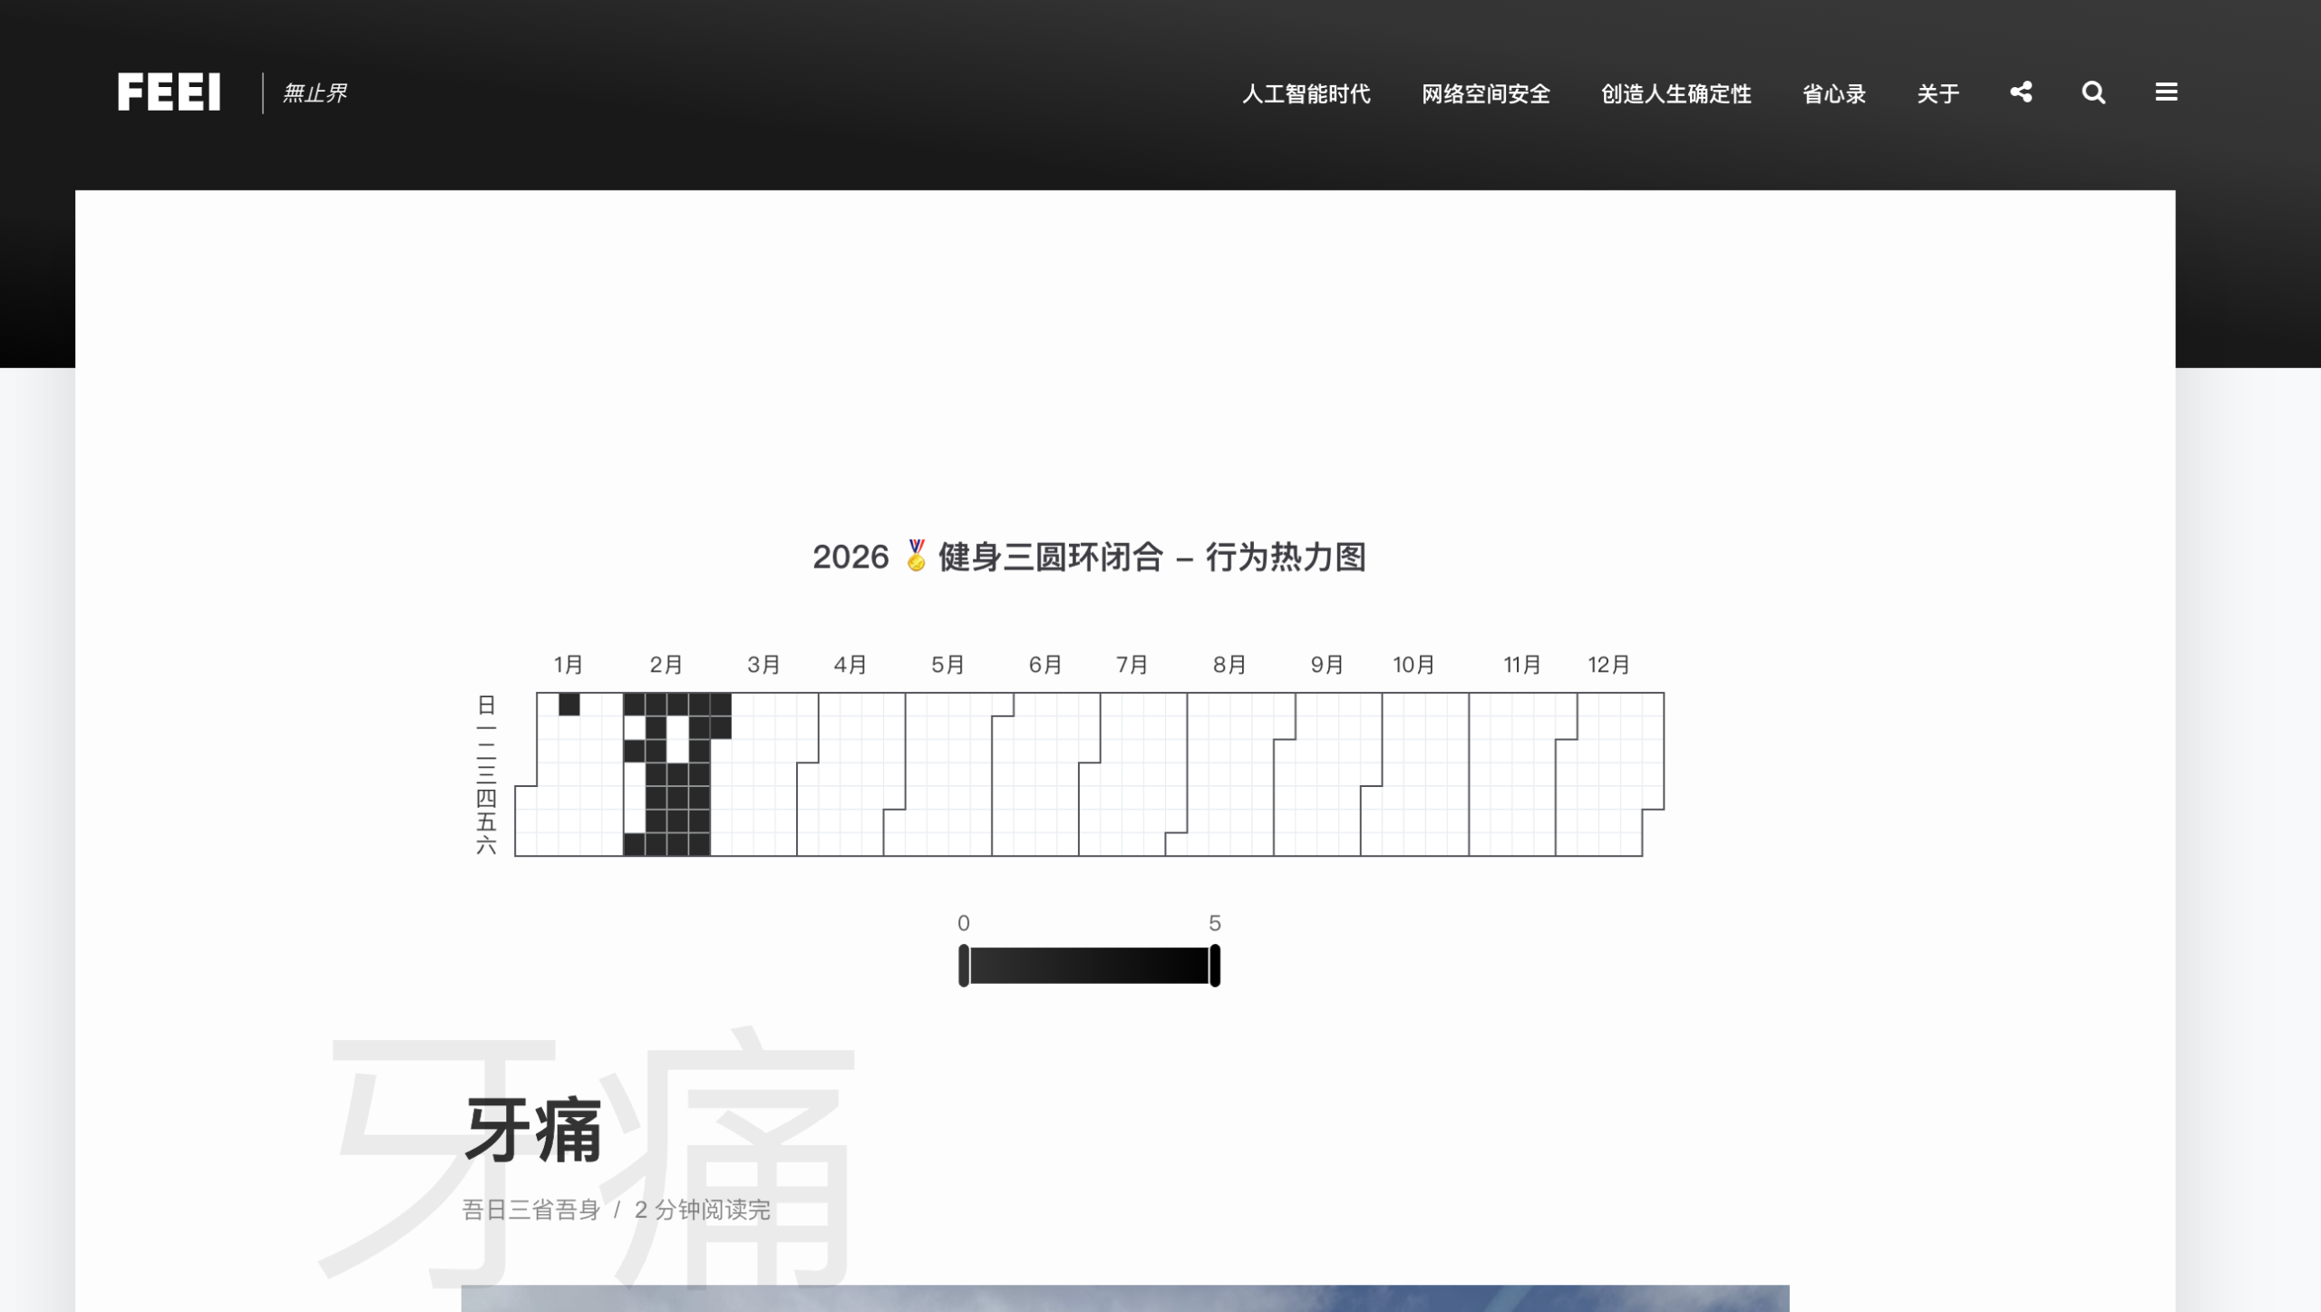Open the hamburger menu icon
Image resolution: width=2321 pixels, height=1312 pixels.
[x=2166, y=92]
